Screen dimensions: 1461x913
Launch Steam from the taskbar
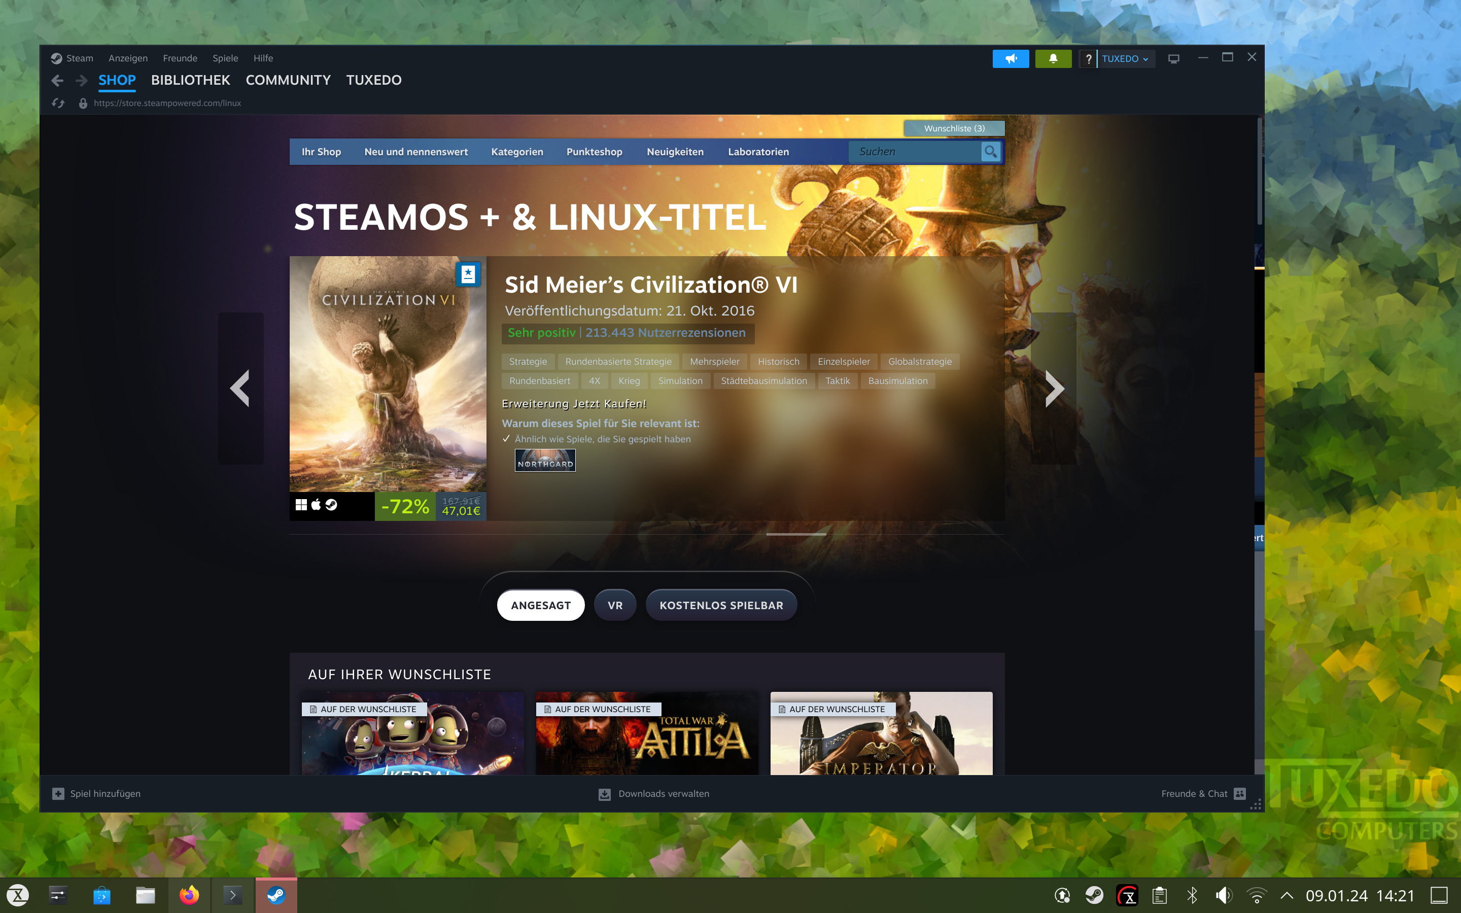[x=277, y=895]
